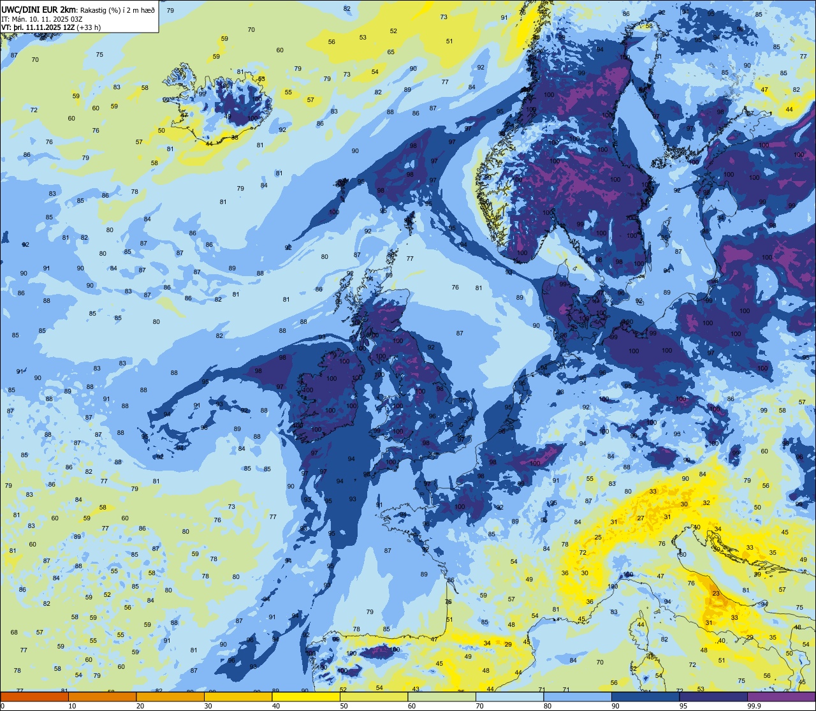Click the 0–10 dark orange legend swatch
This screenshot has width=816, height=711.
(34, 697)
